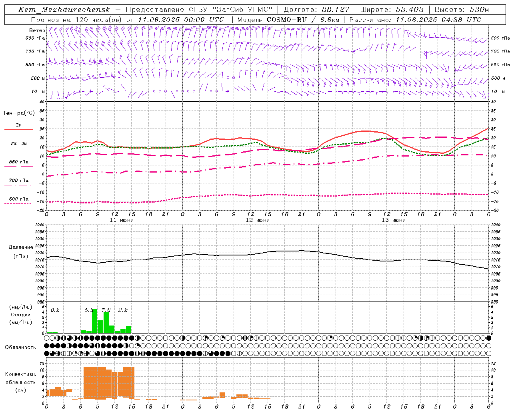Click the longitude value 88.127
The width and height of the screenshot is (512, 410).
[336, 10]
